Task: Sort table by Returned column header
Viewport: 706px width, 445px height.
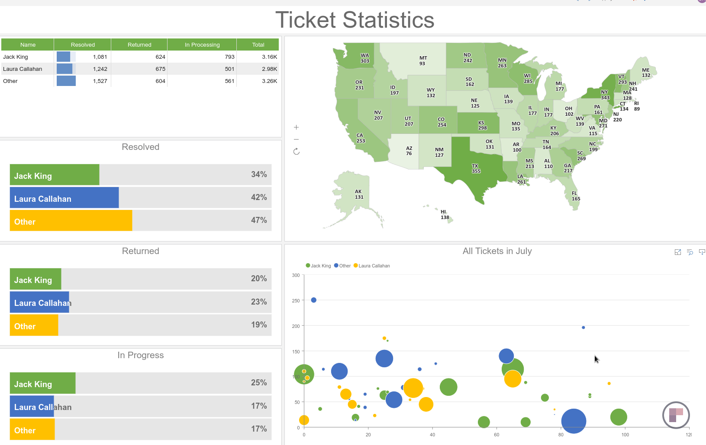Action: pos(139,44)
